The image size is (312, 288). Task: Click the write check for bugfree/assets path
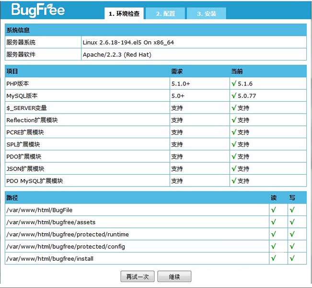point(292,222)
